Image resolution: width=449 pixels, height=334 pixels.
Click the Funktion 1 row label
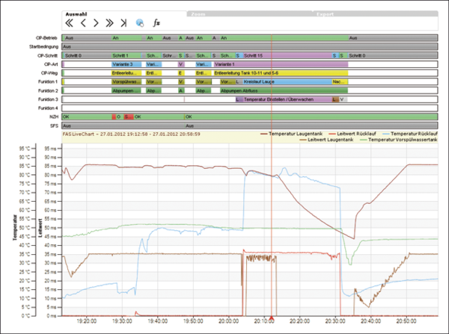48,81
